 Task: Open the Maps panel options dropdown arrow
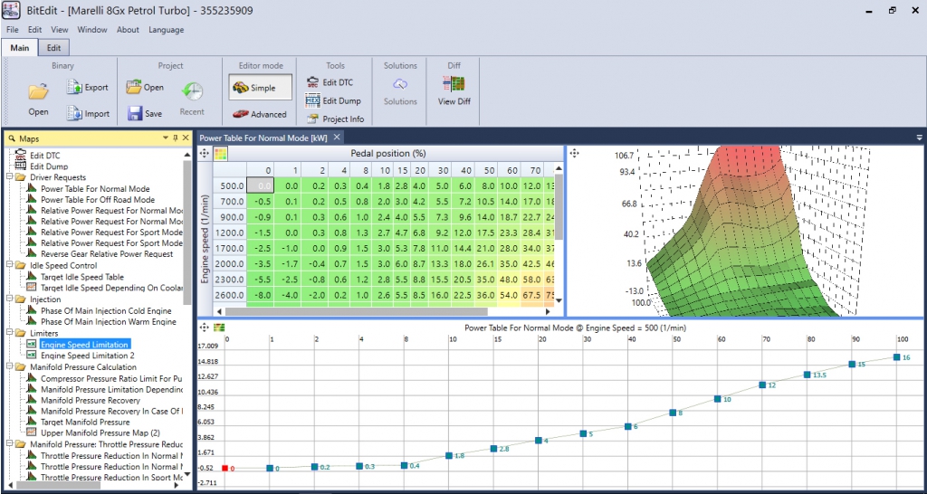(x=166, y=138)
